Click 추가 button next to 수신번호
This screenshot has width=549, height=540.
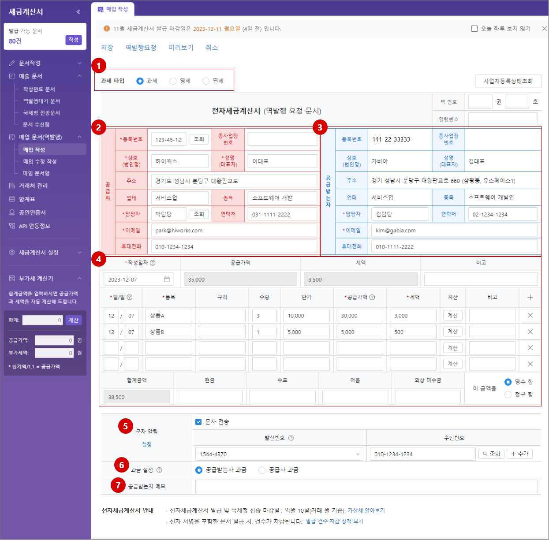520,454
